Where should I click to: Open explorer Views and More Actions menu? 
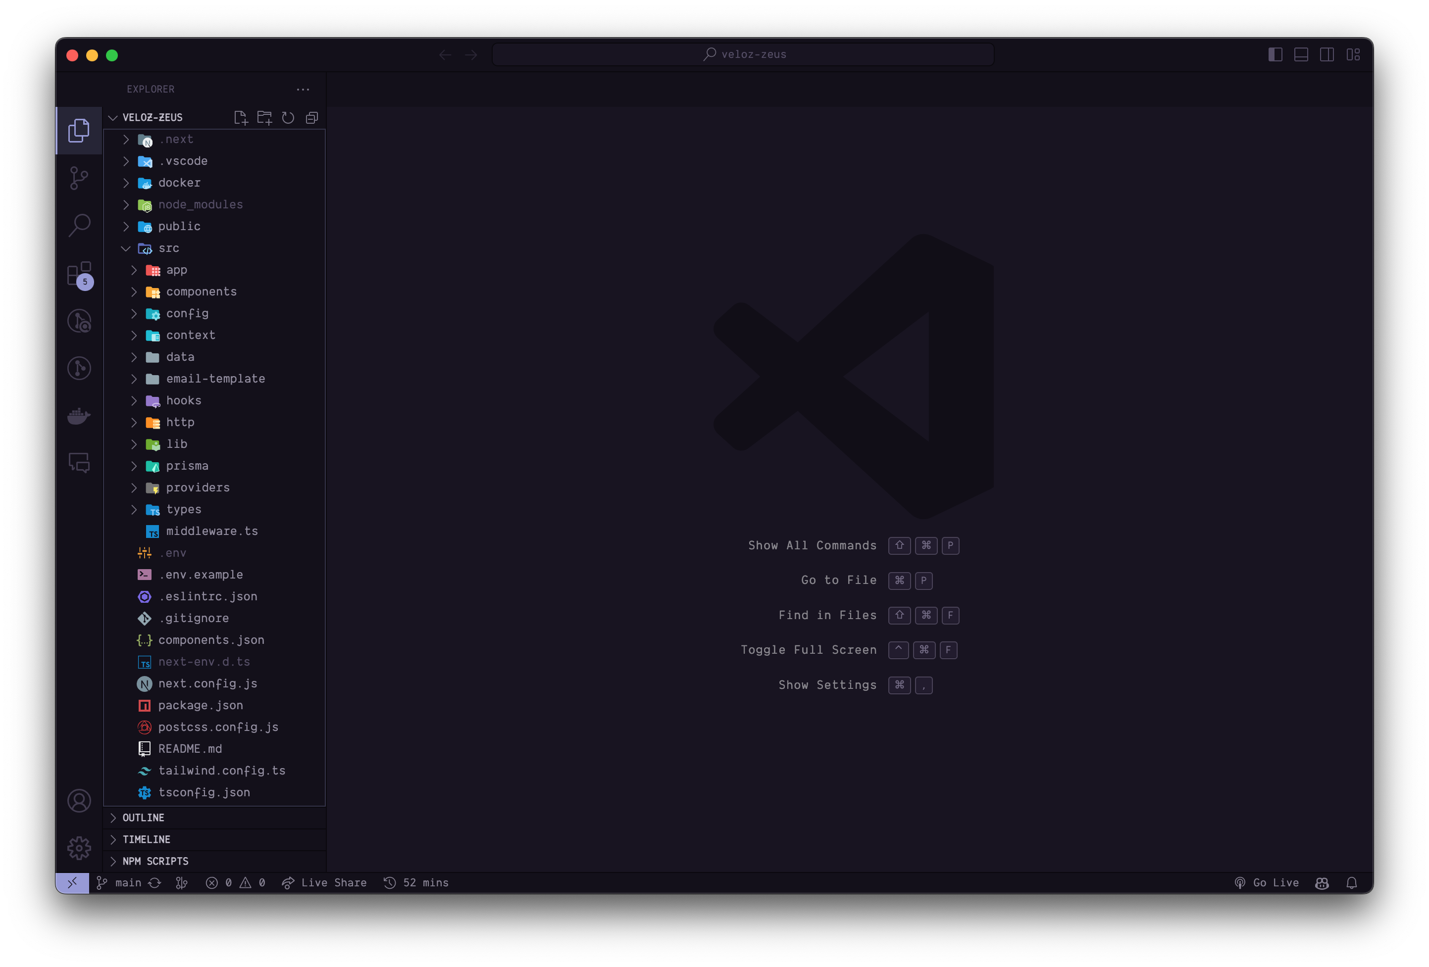tap(303, 90)
